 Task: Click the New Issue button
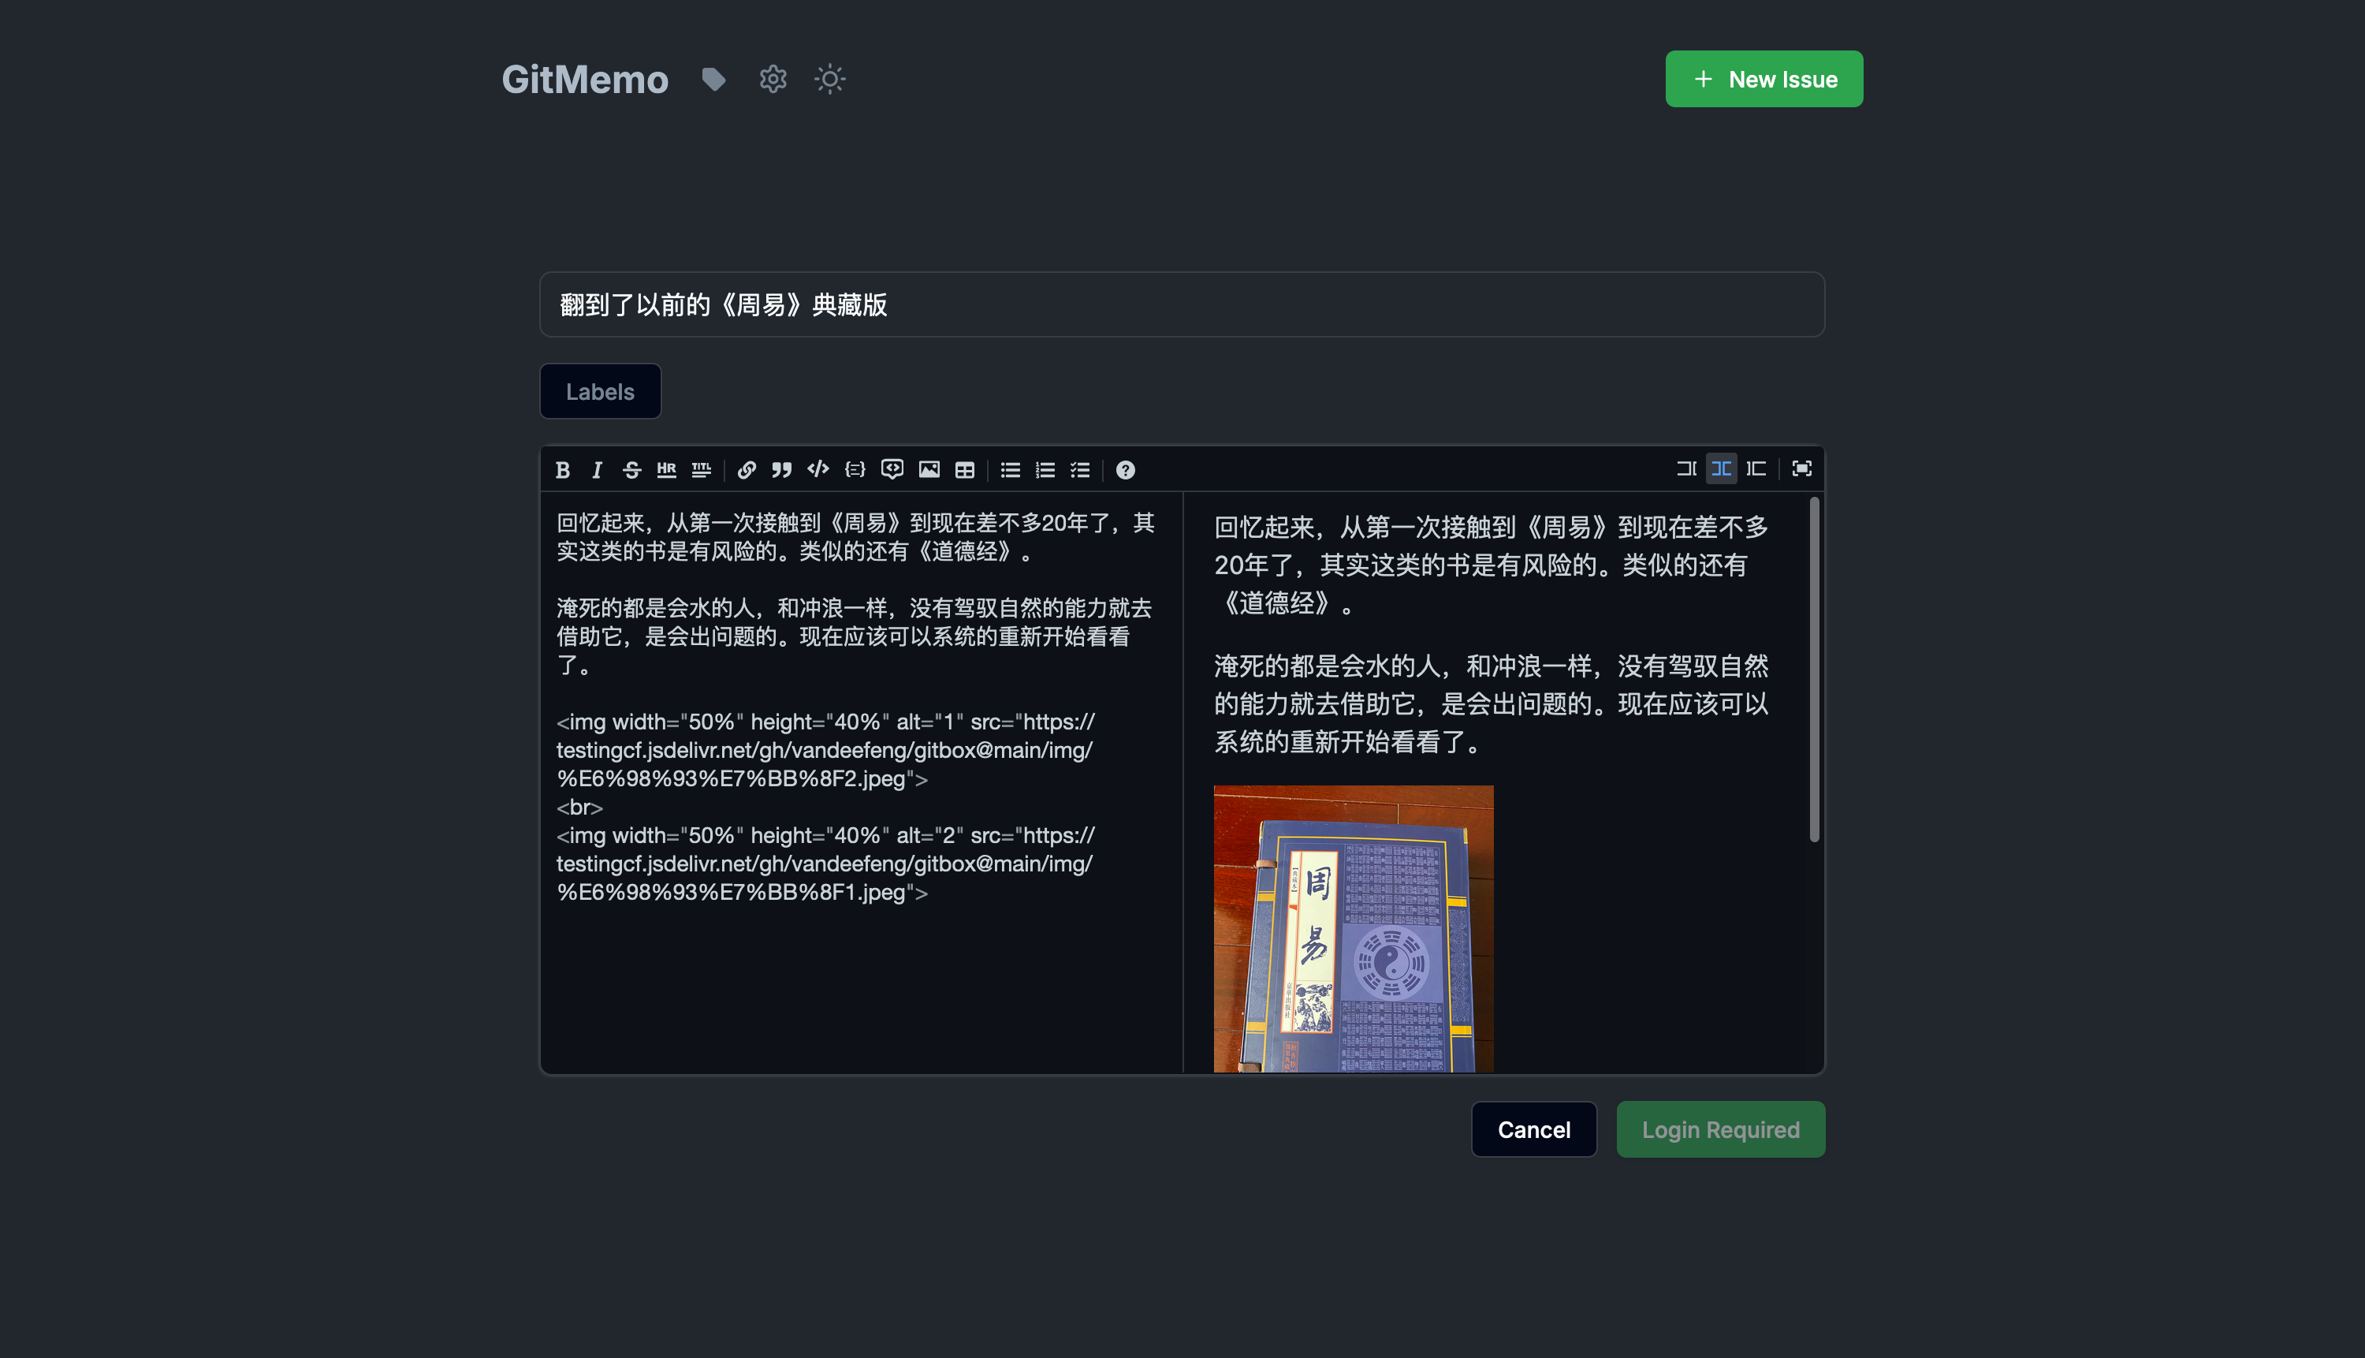coord(1764,80)
